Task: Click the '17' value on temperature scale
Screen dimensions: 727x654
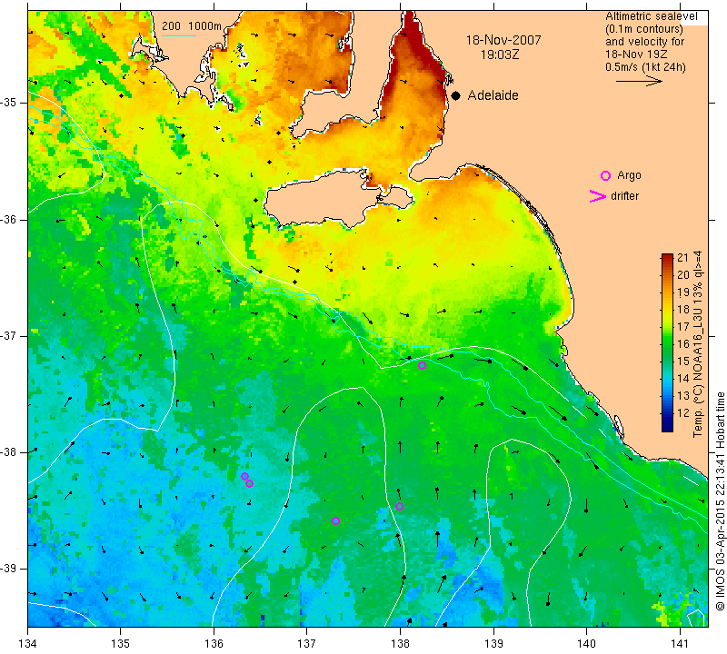Action: pos(683,327)
